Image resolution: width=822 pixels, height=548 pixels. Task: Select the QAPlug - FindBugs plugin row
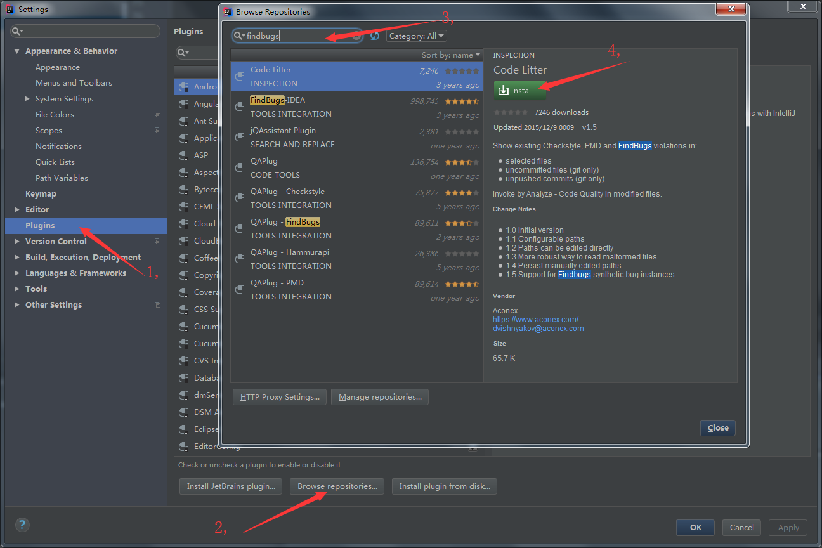pos(356,228)
